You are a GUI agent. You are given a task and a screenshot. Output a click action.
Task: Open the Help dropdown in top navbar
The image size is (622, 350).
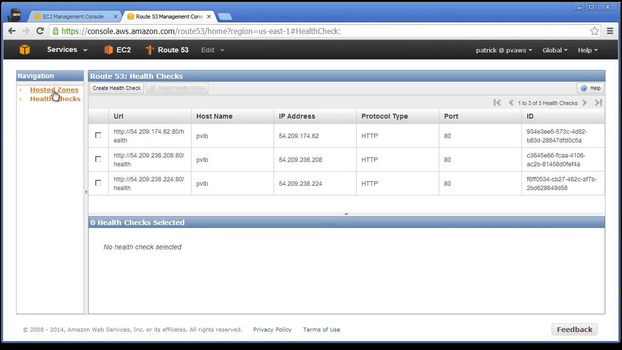click(x=587, y=50)
